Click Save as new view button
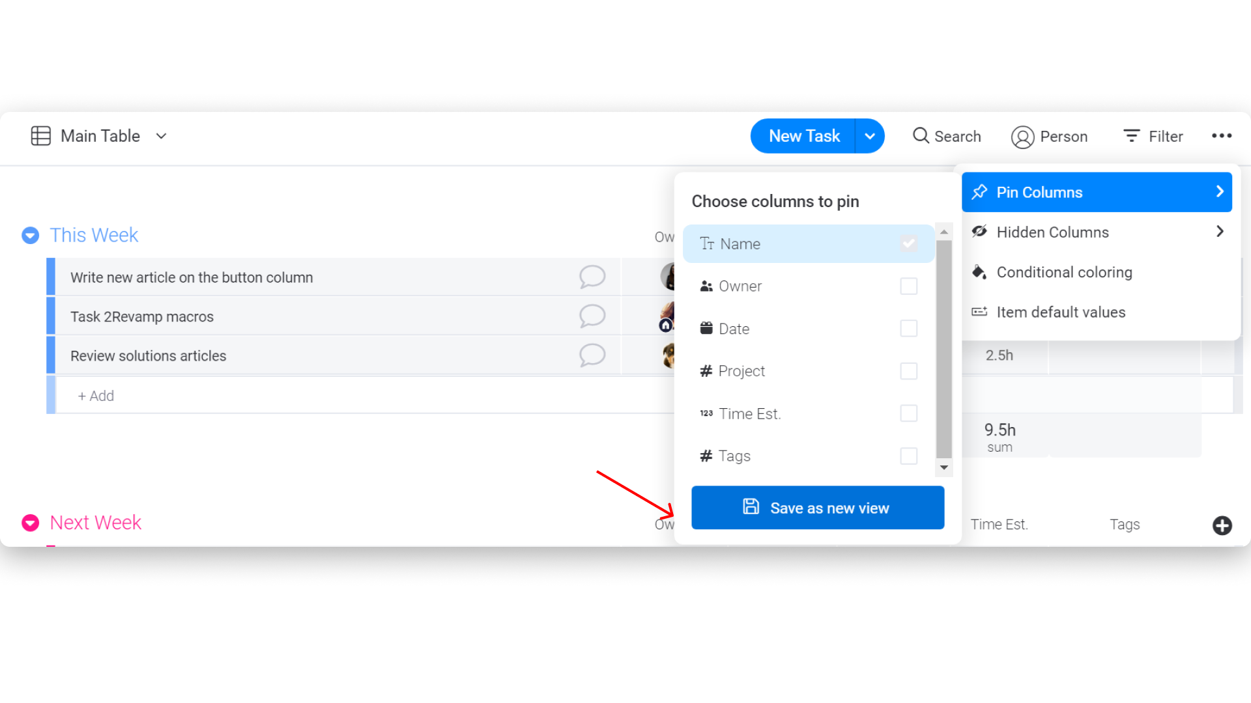 click(x=818, y=508)
